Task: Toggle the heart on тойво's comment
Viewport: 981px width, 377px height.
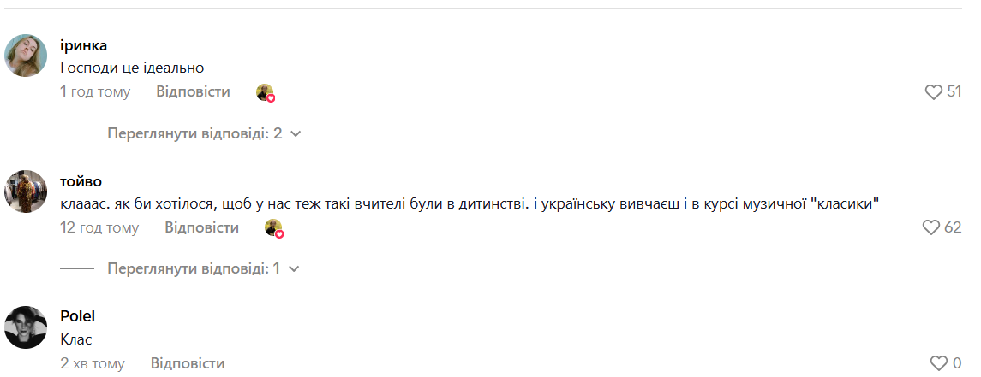Action: pyautogui.click(x=931, y=227)
